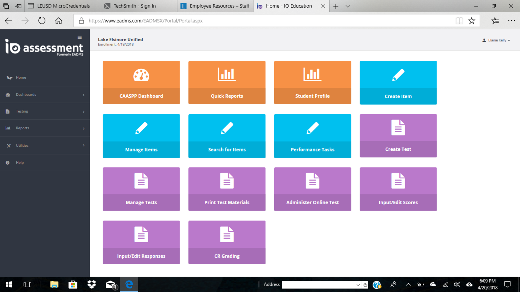
Task: Open the Search for Items tile
Action: coord(227,136)
